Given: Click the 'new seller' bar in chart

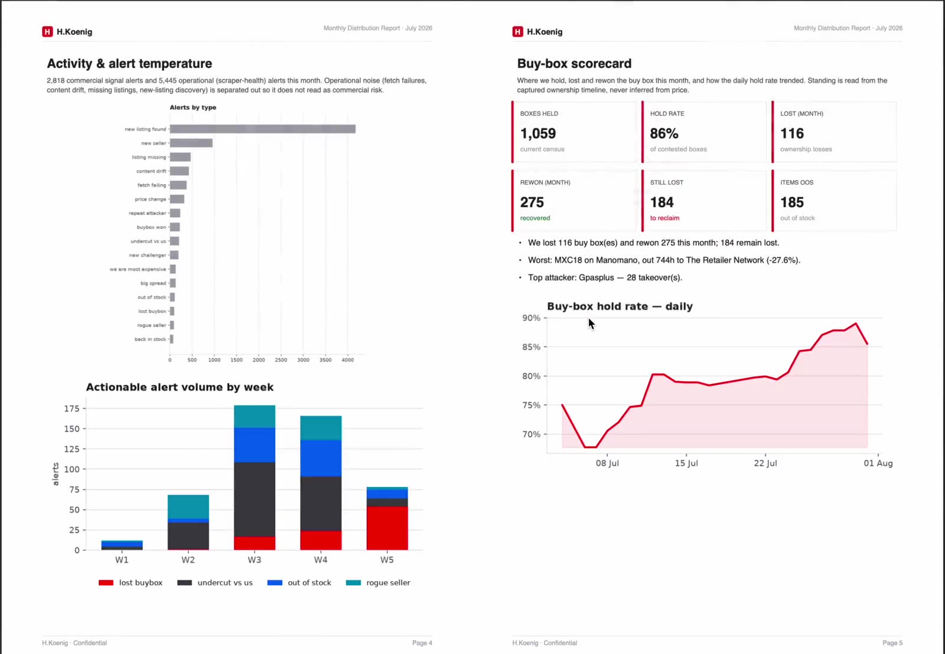Looking at the screenshot, I should point(191,143).
